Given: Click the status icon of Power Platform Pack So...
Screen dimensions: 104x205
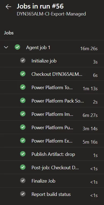Looking at the screenshot, I should coord(23,101).
